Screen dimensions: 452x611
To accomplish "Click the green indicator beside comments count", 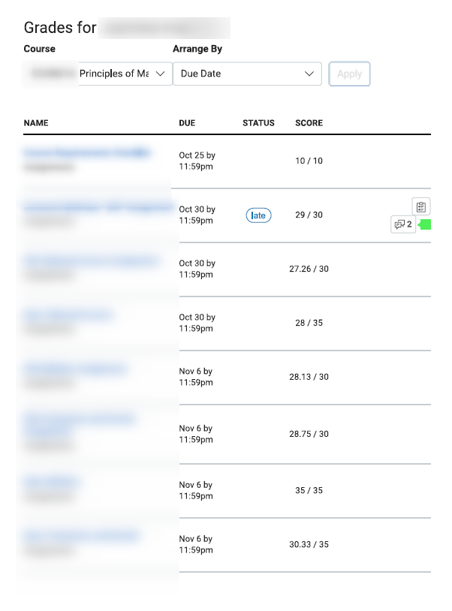I will [425, 224].
